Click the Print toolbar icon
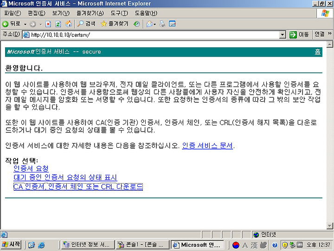 coord(162,24)
